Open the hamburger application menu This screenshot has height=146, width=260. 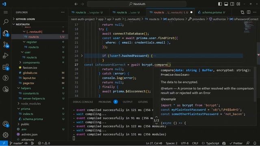(6, 13)
